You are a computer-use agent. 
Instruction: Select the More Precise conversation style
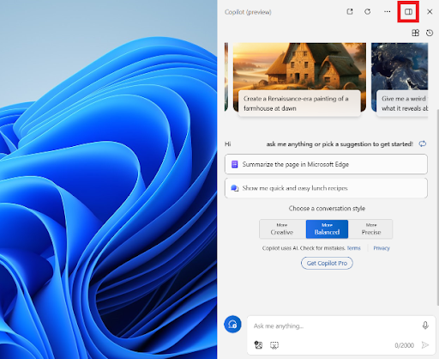[371, 229]
